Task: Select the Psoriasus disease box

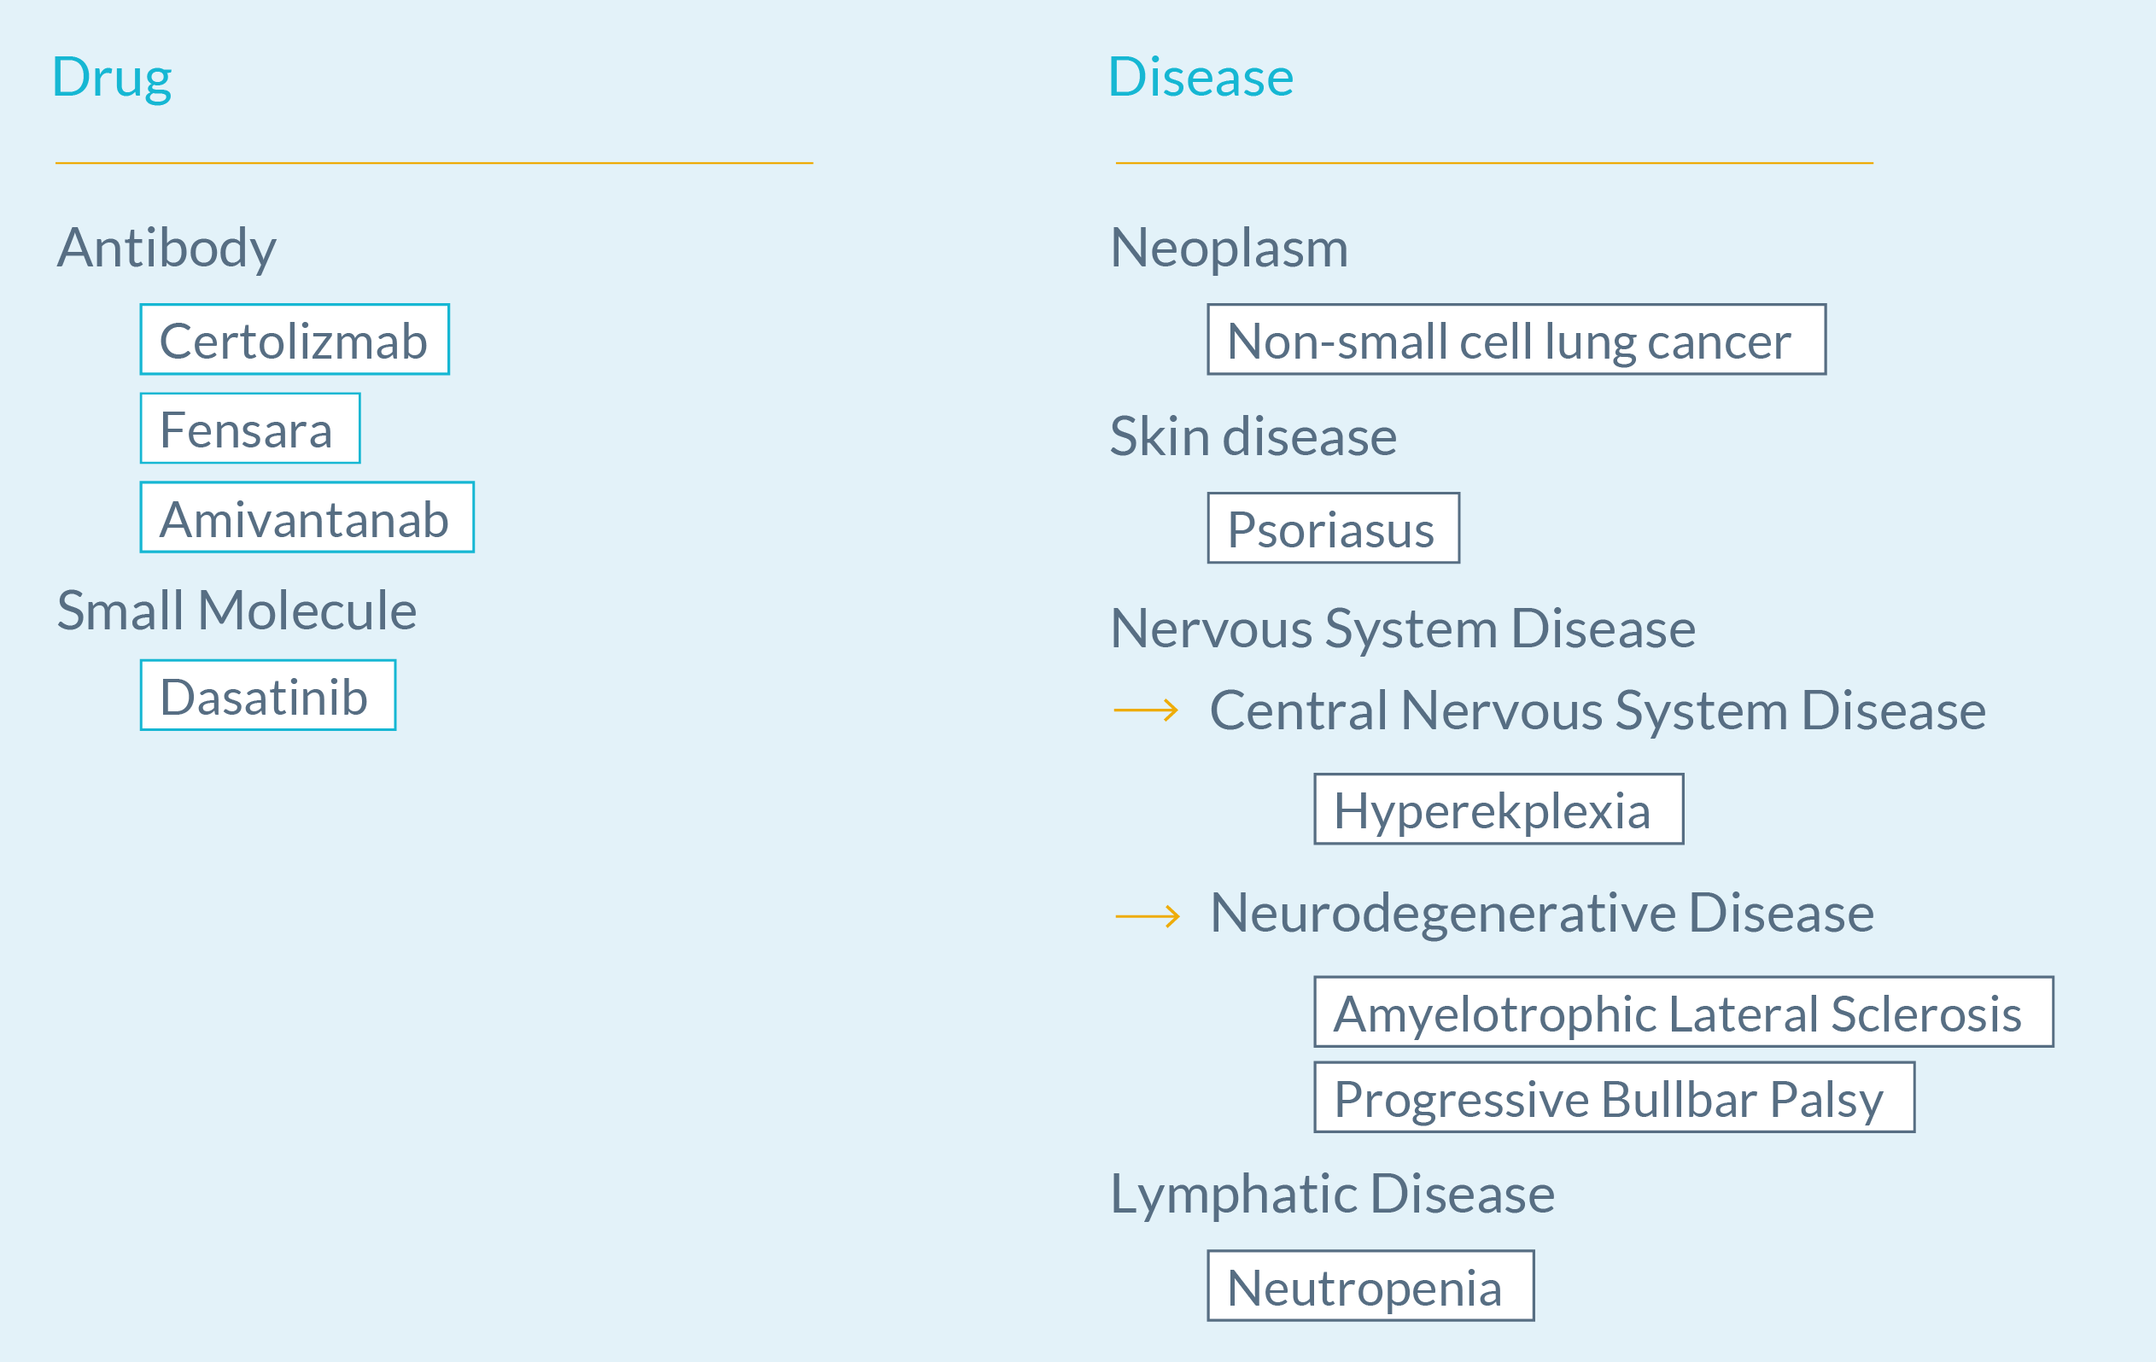Action: [x=1333, y=529]
